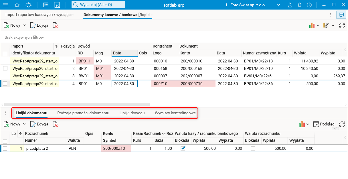Image resolution: width=348 pixels, height=179 pixels.
Task: Click the Podgląd button
Action: click(324, 124)
